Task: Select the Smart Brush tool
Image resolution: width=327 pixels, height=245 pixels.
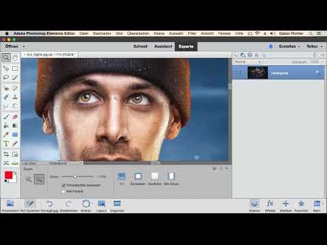Action: [x=6, y=97]
